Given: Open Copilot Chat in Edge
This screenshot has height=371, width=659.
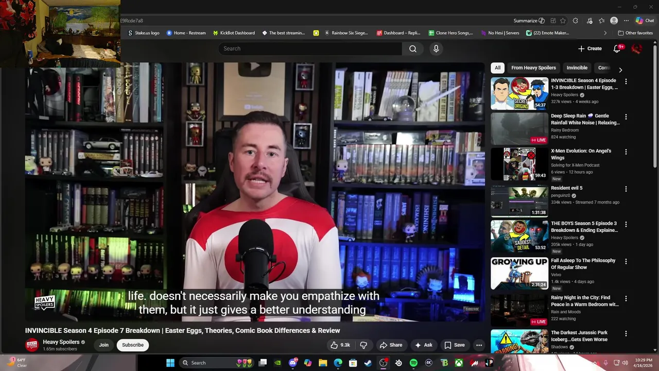Looking at the screenshot, I should point(645,21).
